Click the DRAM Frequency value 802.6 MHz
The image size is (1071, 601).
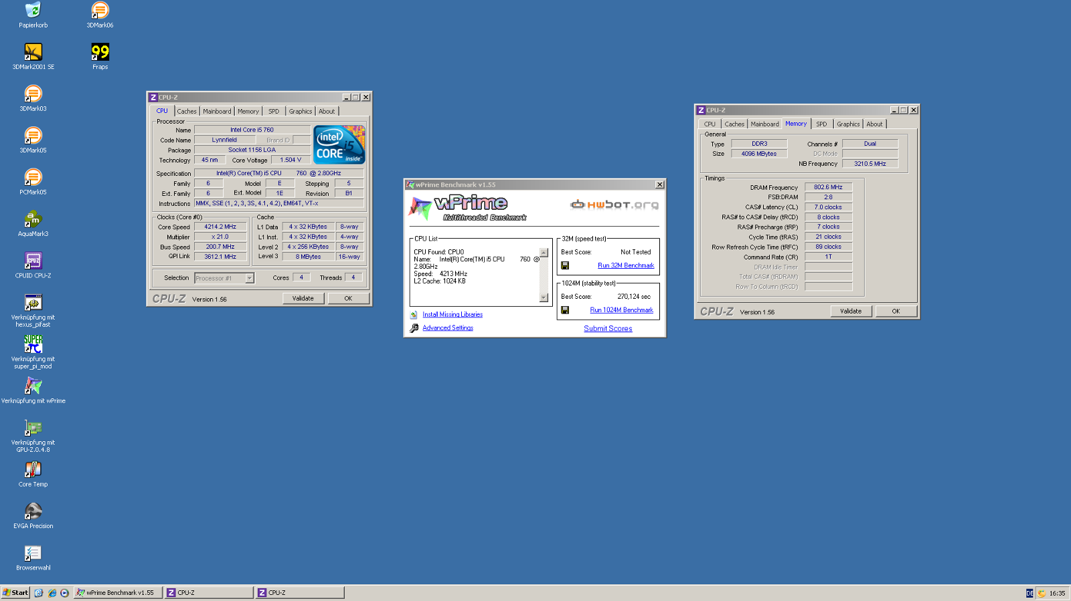coord(828,188)
